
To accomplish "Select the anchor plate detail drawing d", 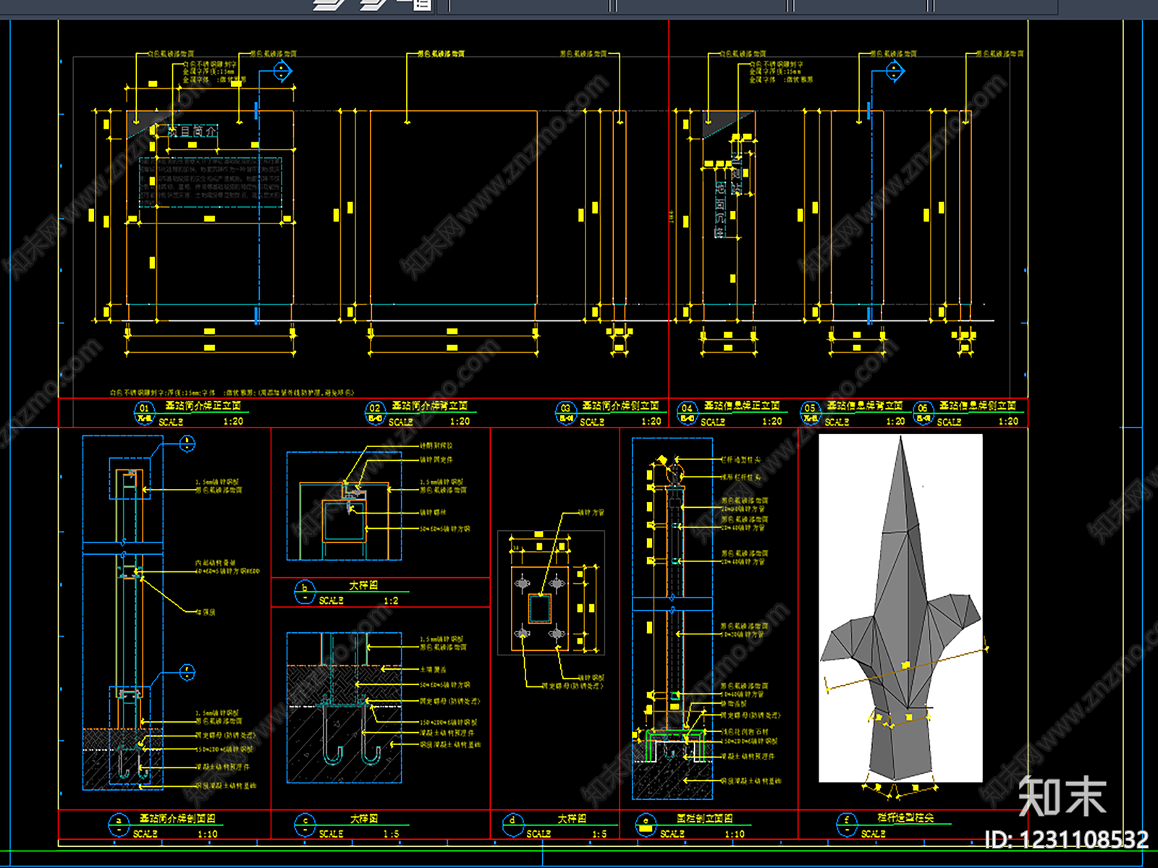I will click(x=551, y=593).
